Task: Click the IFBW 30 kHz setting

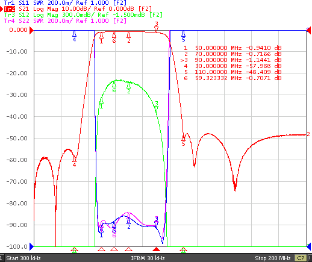Action: pyautogui.click(x=148, y=258)
